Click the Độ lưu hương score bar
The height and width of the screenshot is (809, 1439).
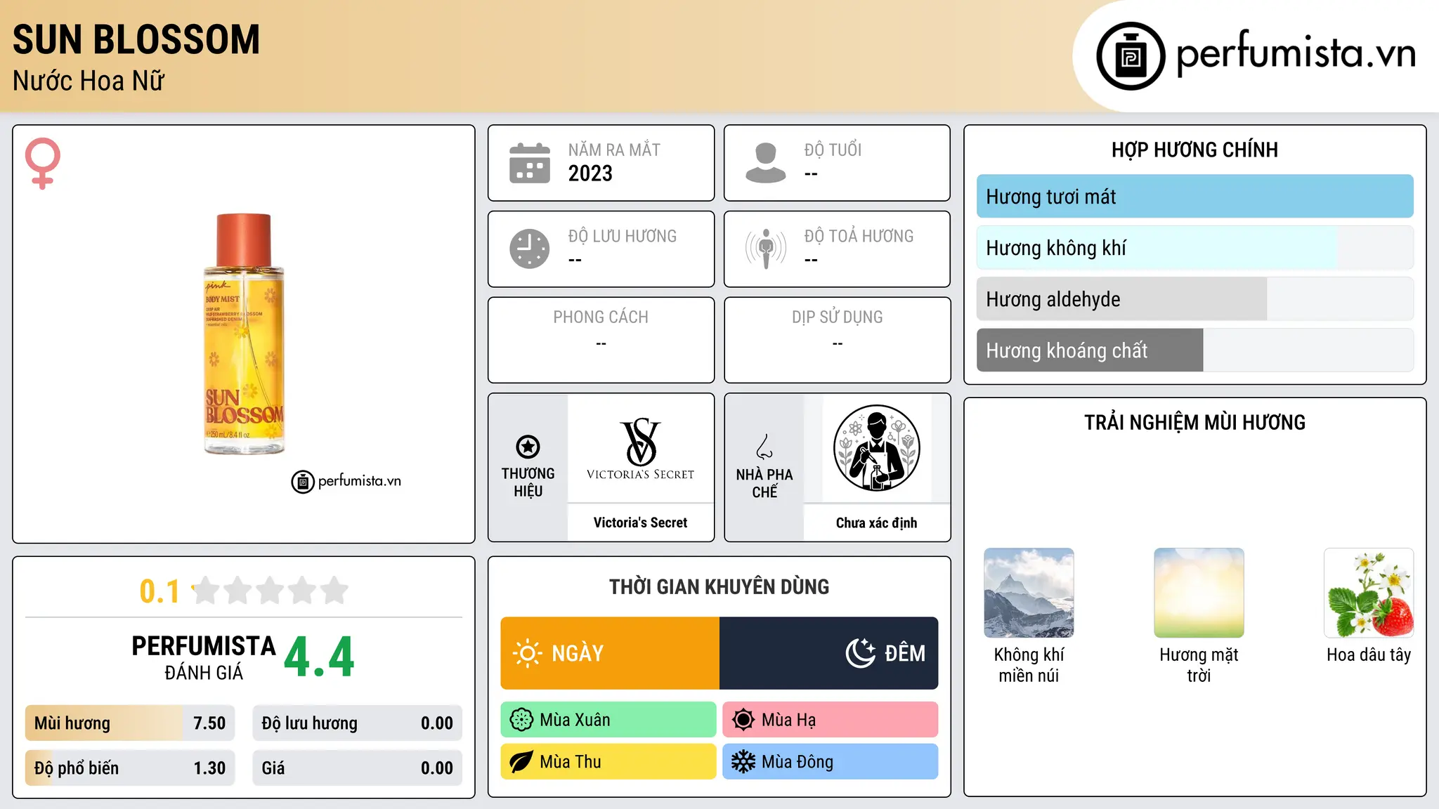[x=358, y=723]
